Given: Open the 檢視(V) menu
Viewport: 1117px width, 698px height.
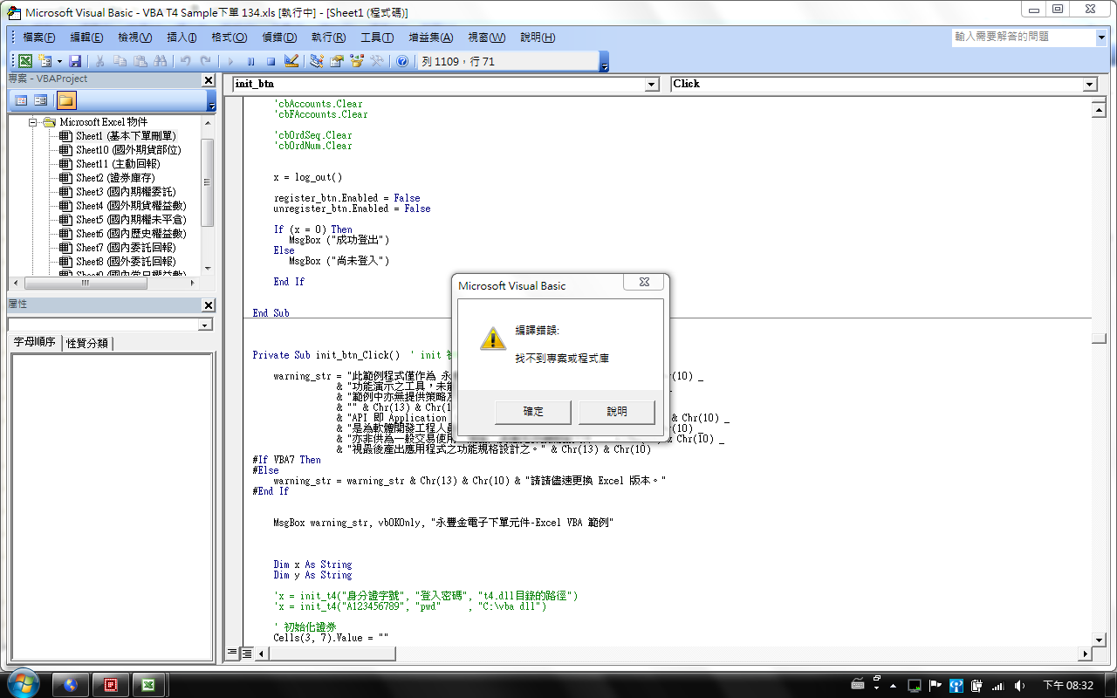Looking at the screenshot, I should coord(134,38).
